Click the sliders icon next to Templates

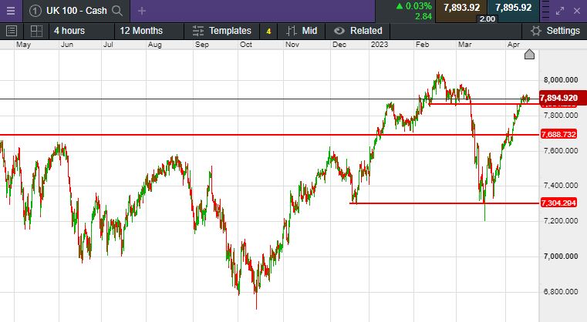pos(198,31)
